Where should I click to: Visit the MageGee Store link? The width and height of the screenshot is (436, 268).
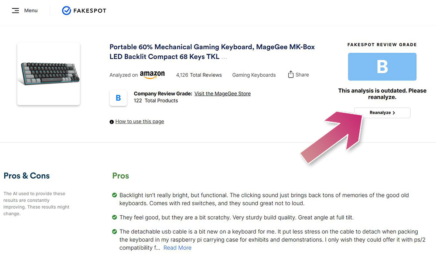click(x=222, y=94)
